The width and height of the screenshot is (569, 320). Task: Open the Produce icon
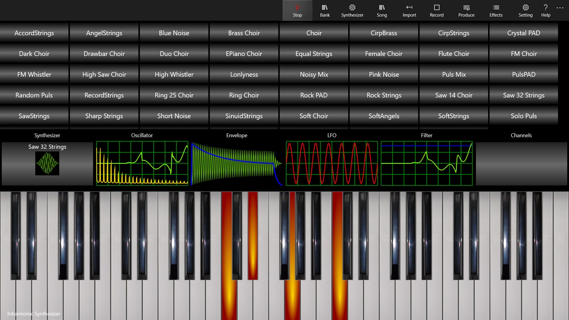pos(466,10)
